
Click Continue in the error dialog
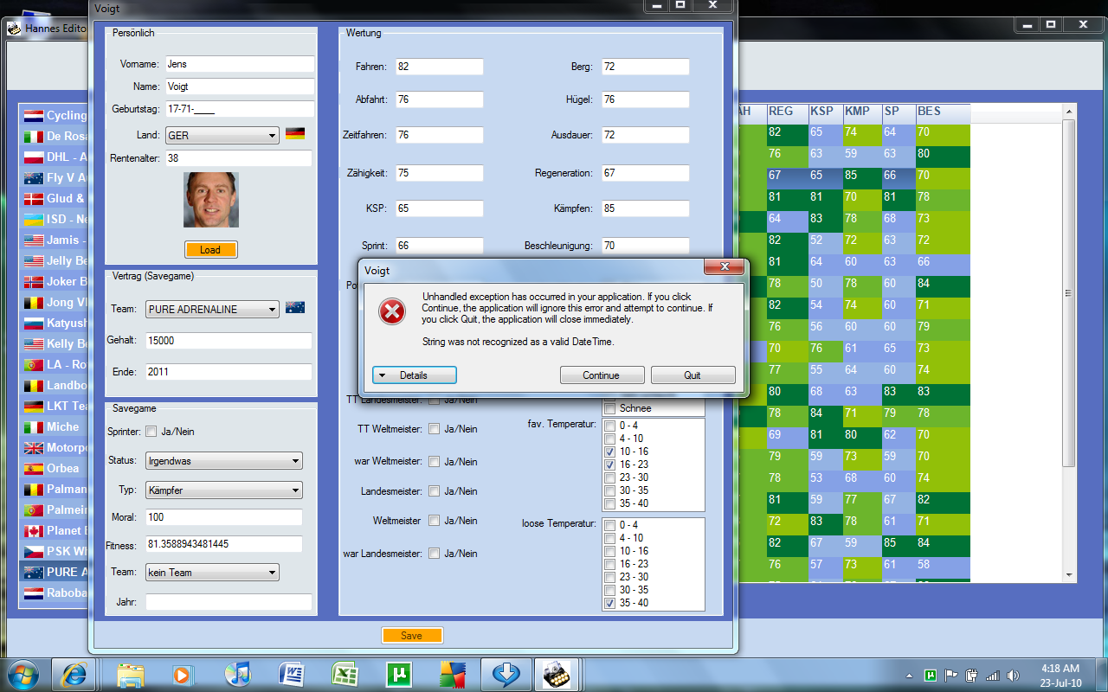coord(601,375)
